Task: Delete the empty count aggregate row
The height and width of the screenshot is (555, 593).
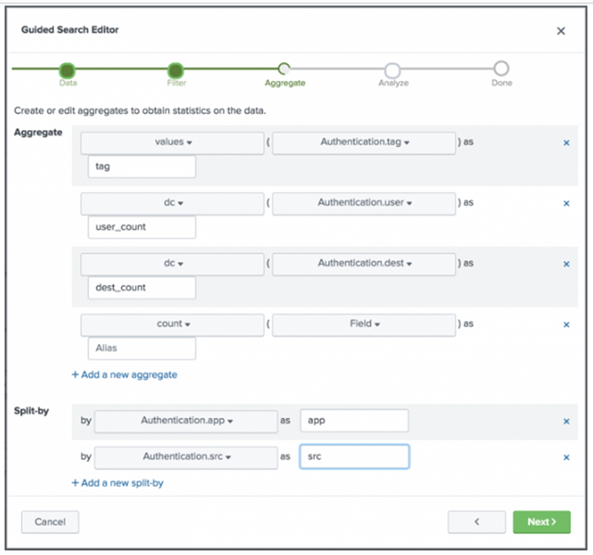Action: 566,324
